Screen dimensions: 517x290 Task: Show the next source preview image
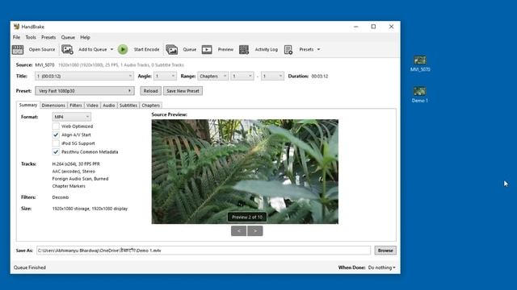point(255,231)
